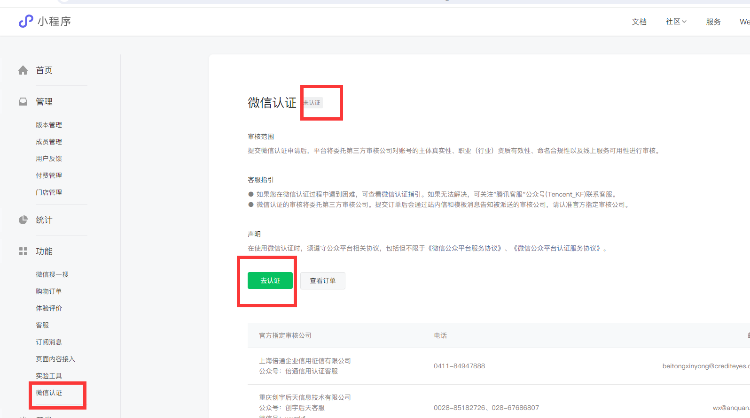Click 官方指定审核公司 column header
The height and width of the screenshot is (418, 750).
coord(285,335)
